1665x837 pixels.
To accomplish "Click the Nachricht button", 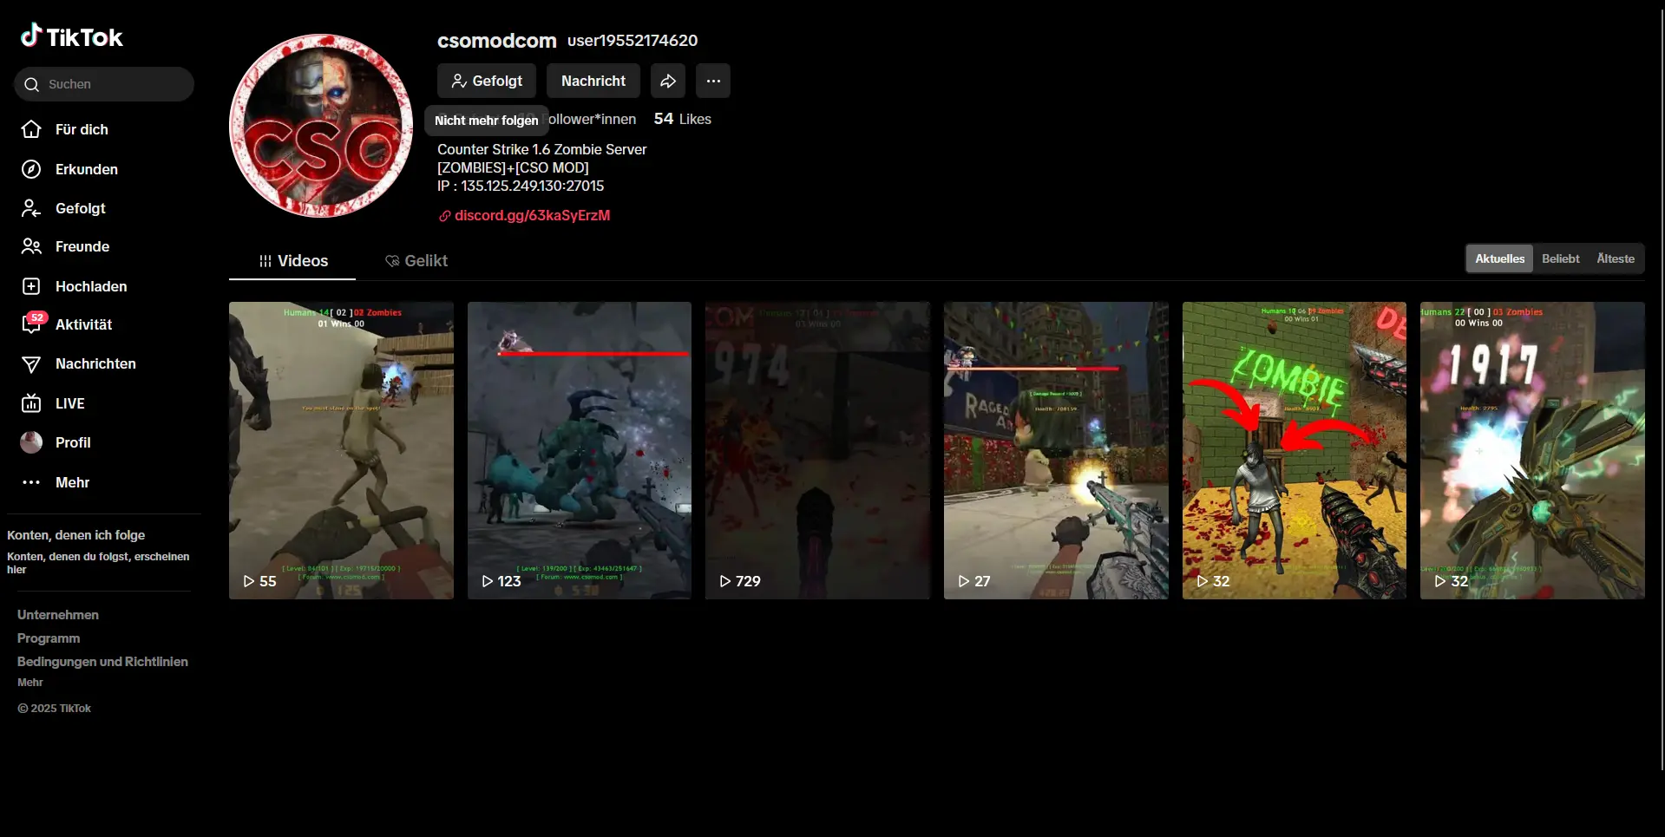I will (x=593, y=81).
